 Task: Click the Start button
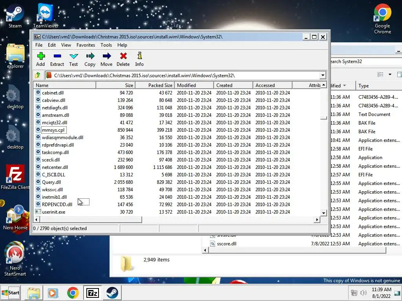tap(11, 292)
